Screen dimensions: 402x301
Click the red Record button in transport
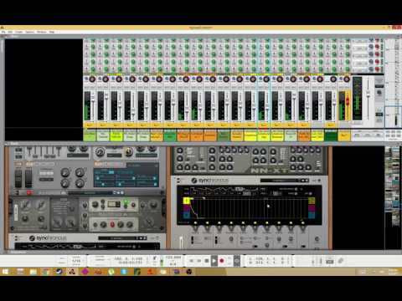pyautogui.click(x=222, y=261)
